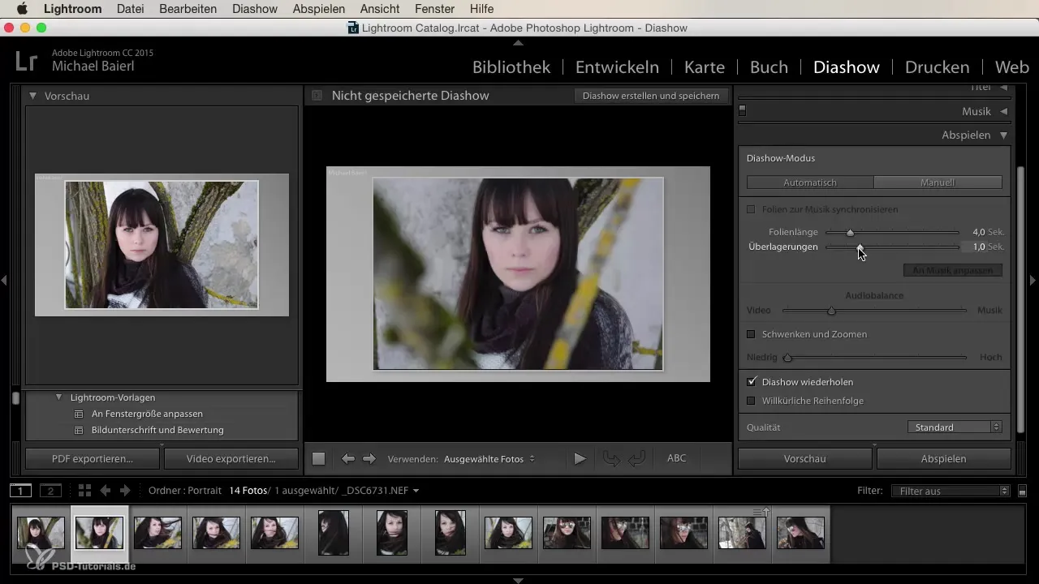Enable Schwenken und Zoomen checkbox
Image resolution: width=1039 pixels, height=584 pixels.
(x=751, y=334)
